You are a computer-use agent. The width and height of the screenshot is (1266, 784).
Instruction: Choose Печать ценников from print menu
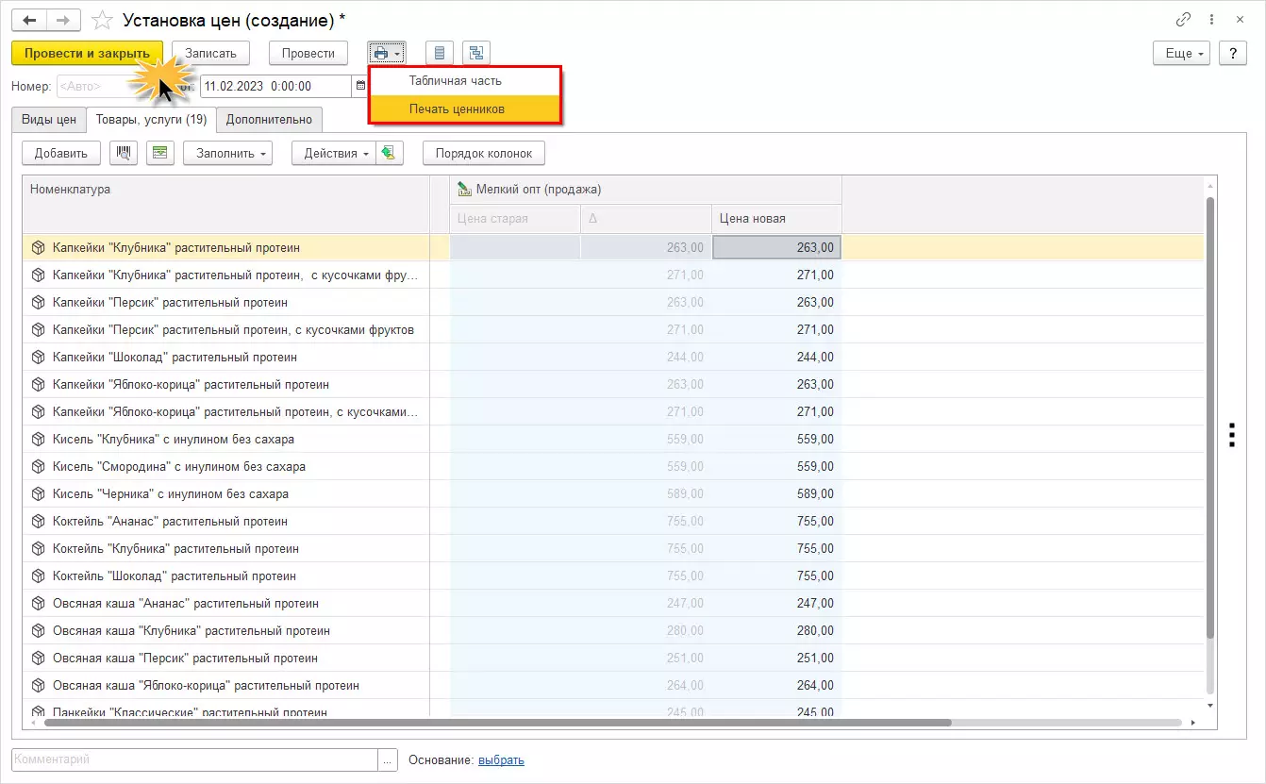point(457,109)
